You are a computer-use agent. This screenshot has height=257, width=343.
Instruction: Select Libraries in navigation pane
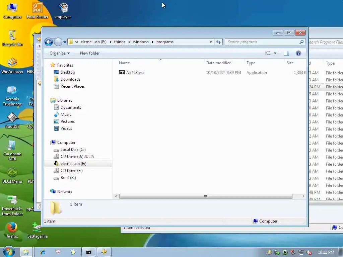65,100
